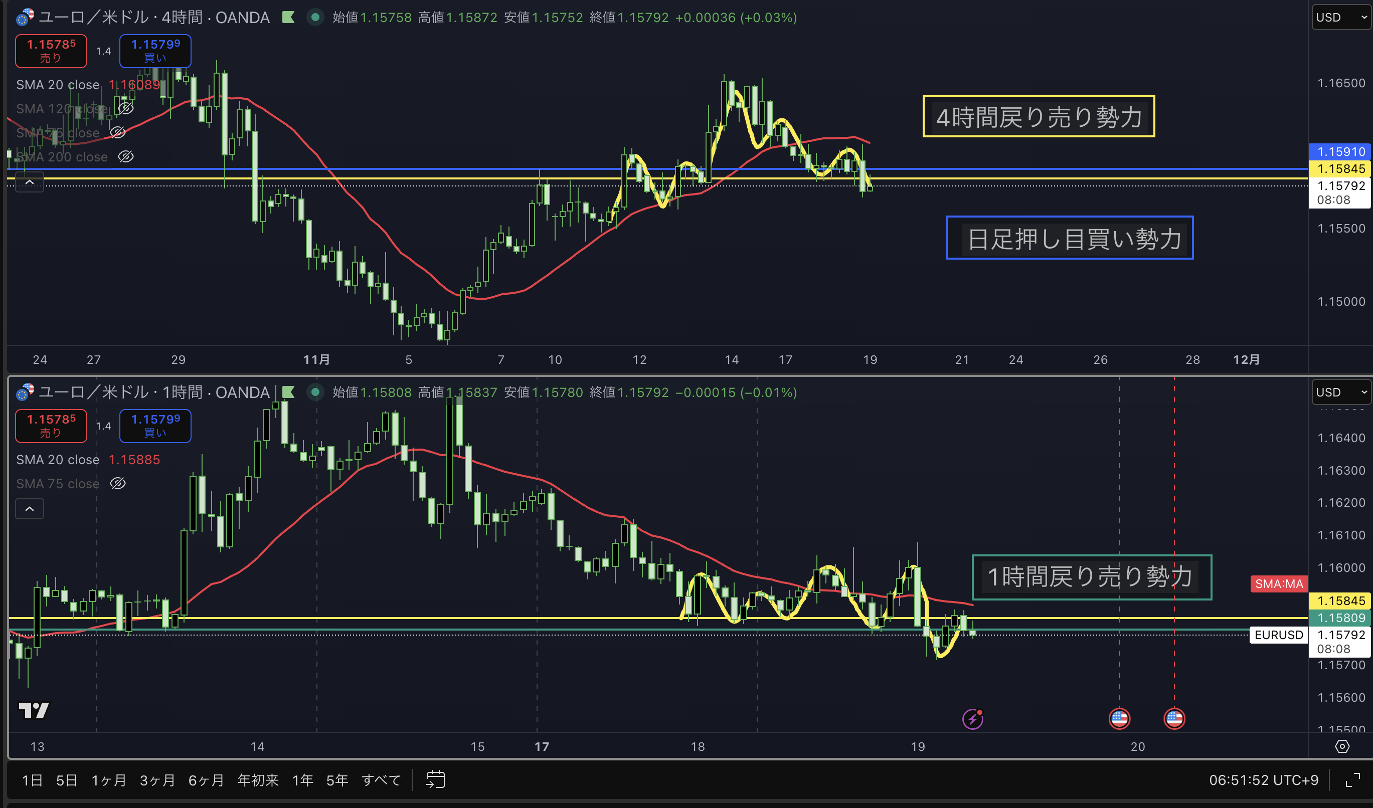This screenshot has height=808, width=1373.
Task: Click the TradingView logo
Action: click(x=34, y=710)
